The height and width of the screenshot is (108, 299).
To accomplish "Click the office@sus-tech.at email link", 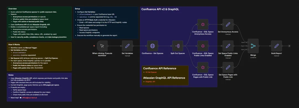I will tap(30, 98).
